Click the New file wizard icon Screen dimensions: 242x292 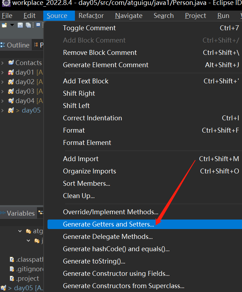click(x=4, y=25)
